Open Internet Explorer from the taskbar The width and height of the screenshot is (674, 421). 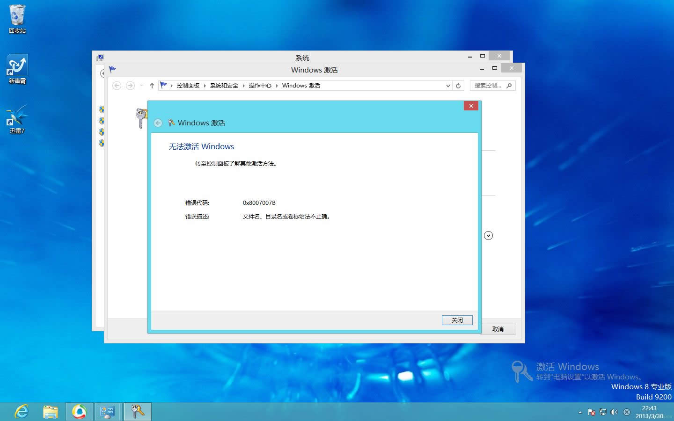click(x=21, y=412)
